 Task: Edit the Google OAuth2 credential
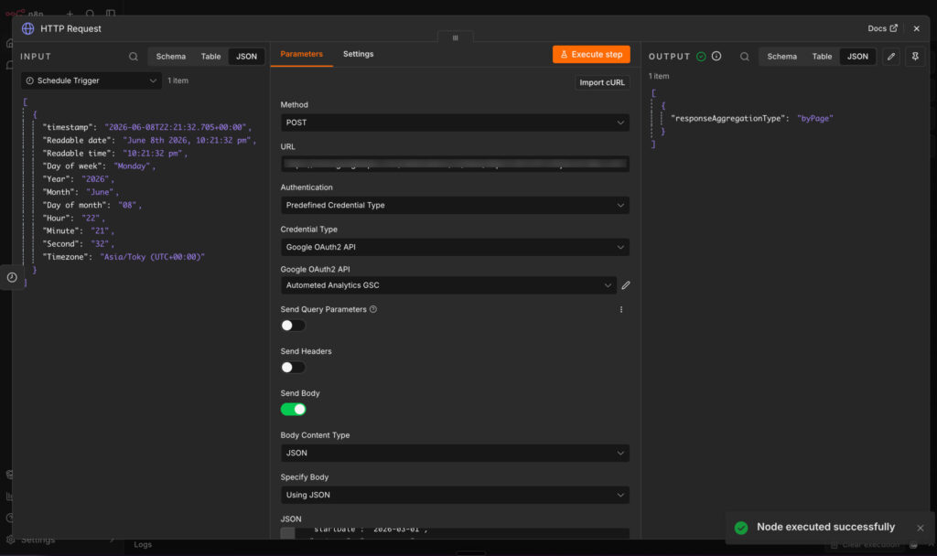[x=626, y=285]
